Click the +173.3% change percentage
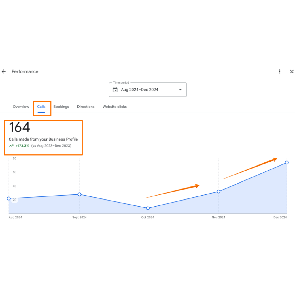 [22, 146]
